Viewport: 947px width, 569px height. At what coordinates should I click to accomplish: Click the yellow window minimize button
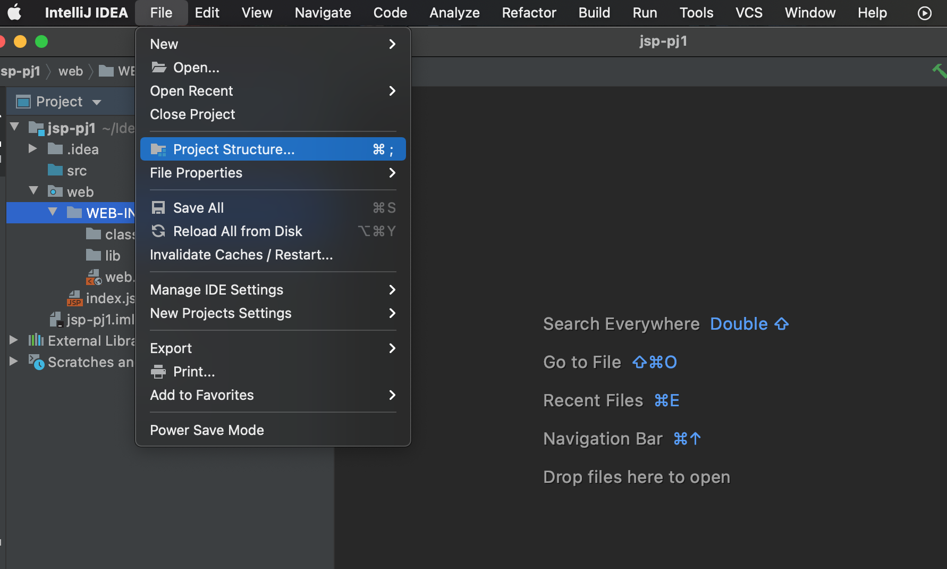coord(20,41)
